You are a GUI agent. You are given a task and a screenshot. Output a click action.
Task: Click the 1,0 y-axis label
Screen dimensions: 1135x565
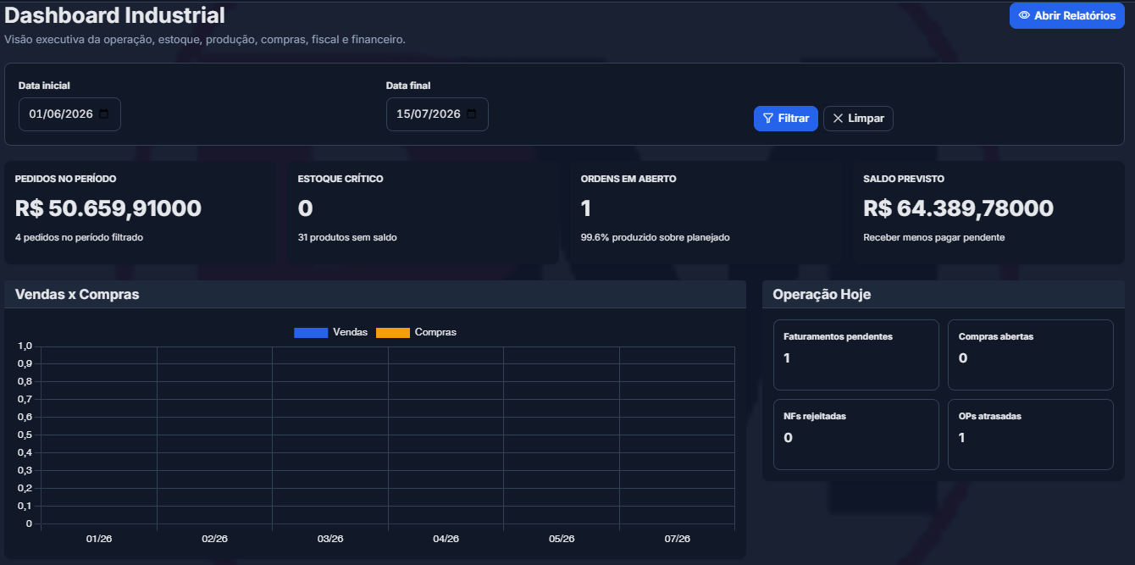point(25,346)
